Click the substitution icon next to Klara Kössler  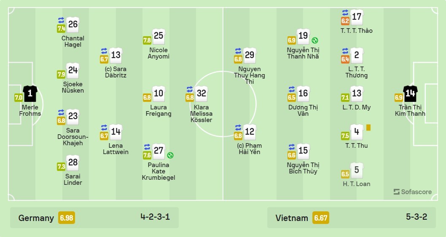click(190, 89)
